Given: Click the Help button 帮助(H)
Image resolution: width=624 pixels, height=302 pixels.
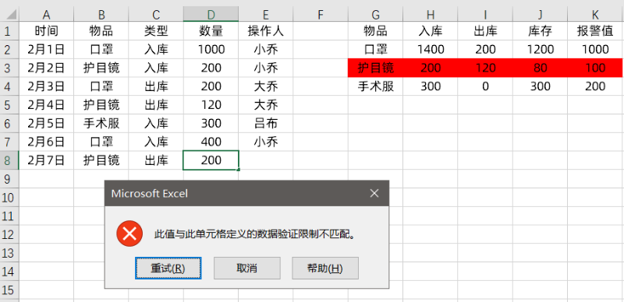Looking at the screenshot, I should point(325,269).
